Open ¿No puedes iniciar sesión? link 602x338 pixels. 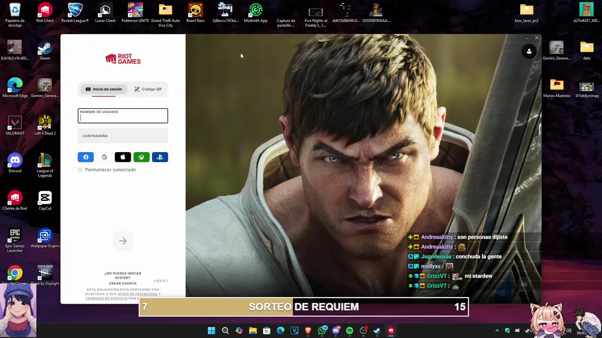[x=123, y=276]
